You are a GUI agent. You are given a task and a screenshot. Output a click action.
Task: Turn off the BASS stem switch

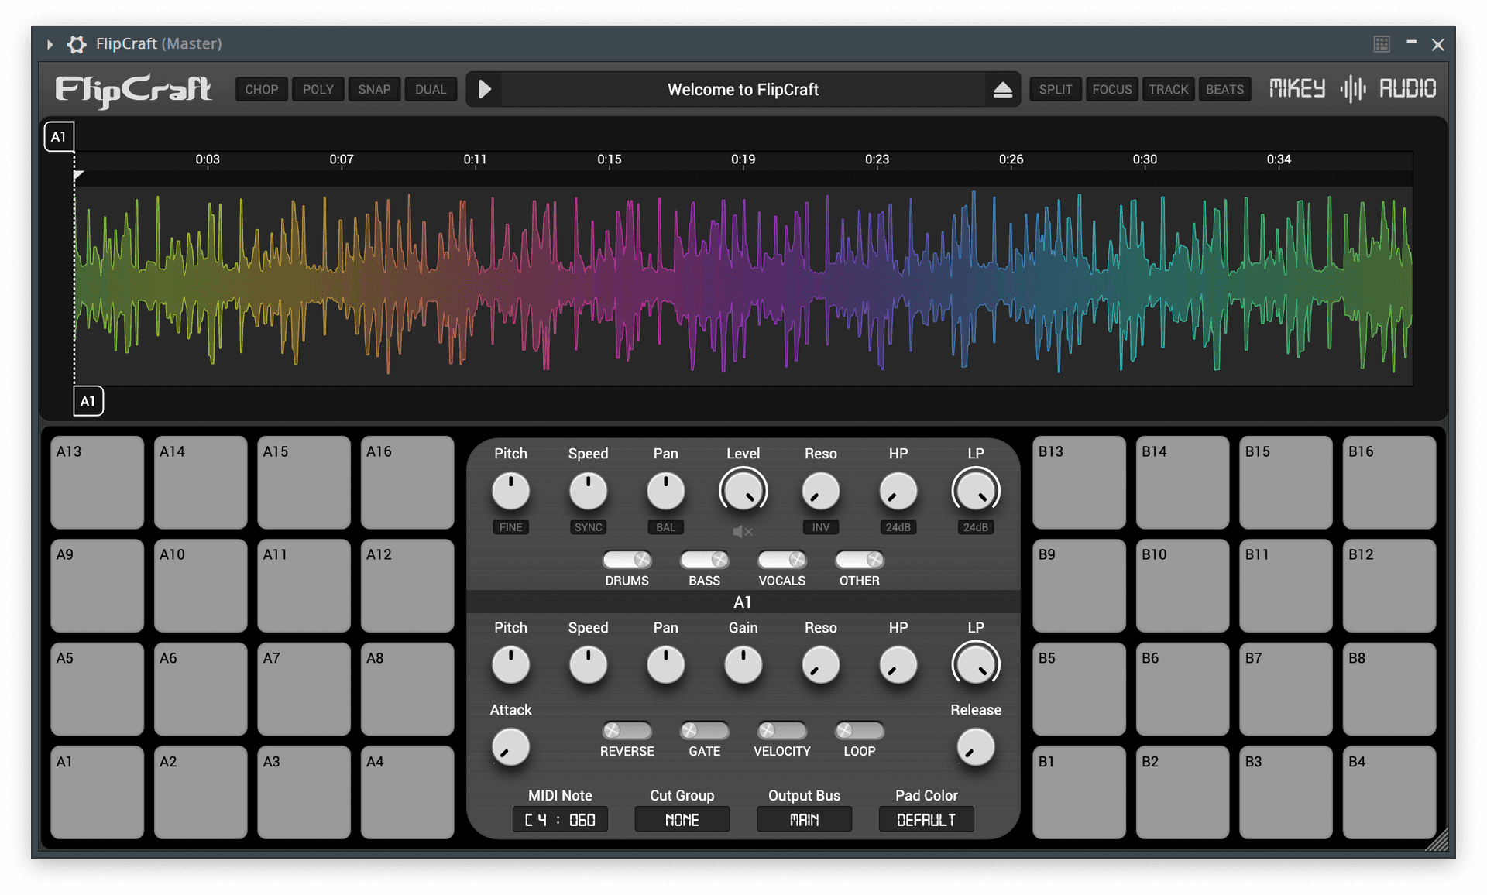(x=705, y=559)
